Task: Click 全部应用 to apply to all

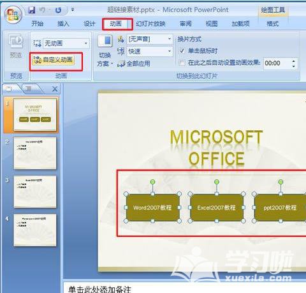Action: click(x=134, y=64)
